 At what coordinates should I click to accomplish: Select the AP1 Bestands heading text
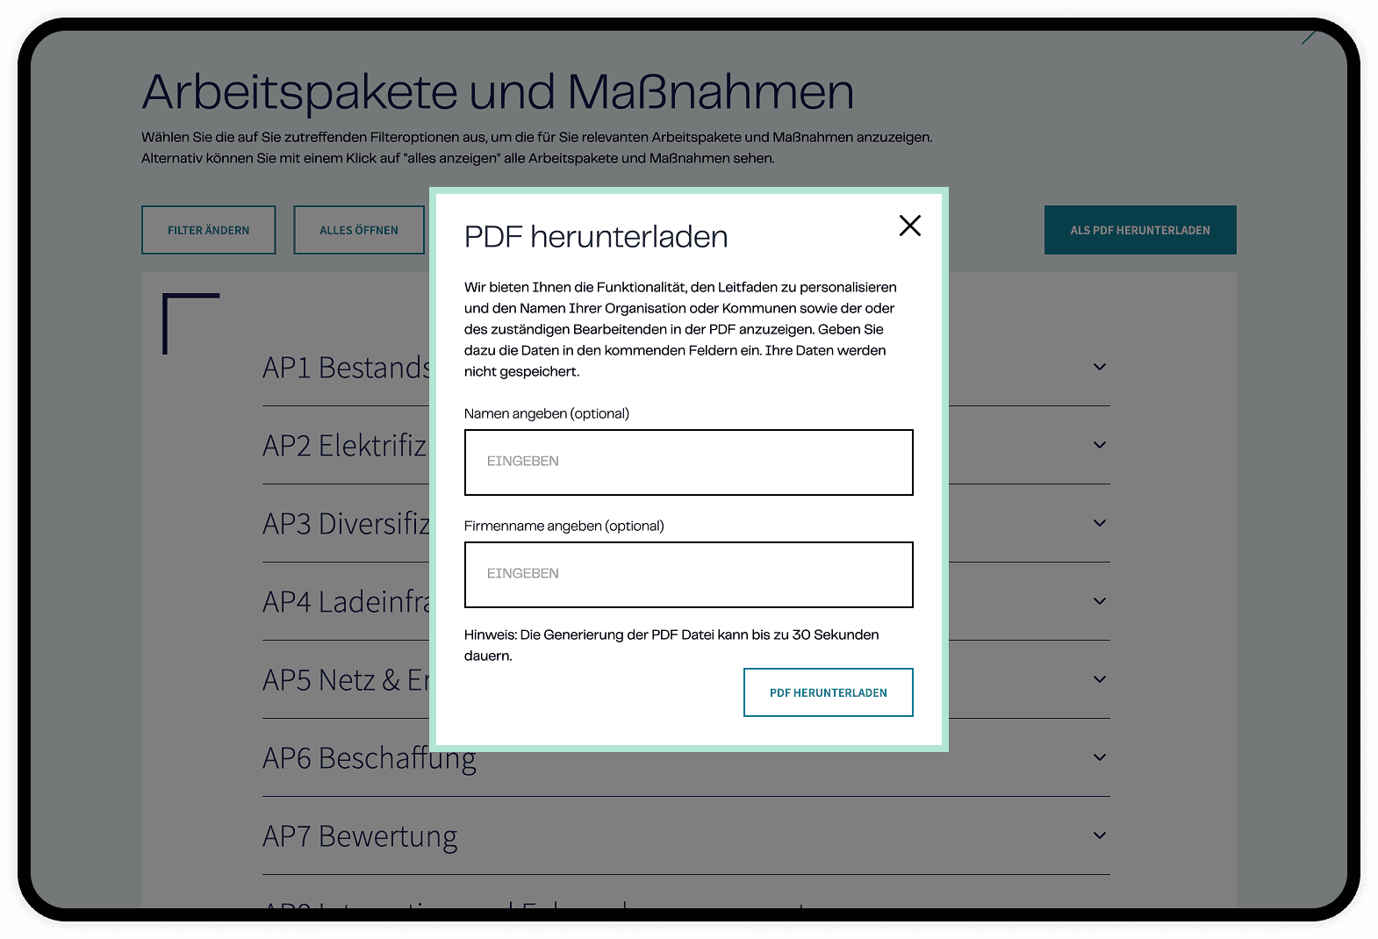(346, 368)
